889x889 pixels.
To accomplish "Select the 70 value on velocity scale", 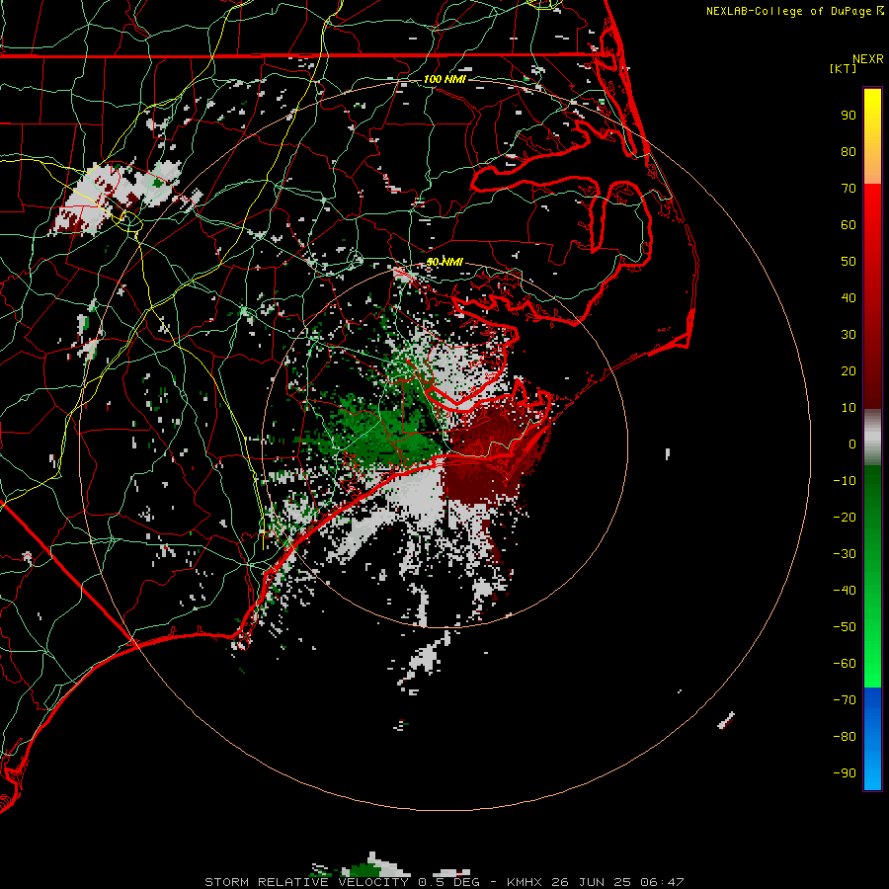I will [x=849, y=189].
